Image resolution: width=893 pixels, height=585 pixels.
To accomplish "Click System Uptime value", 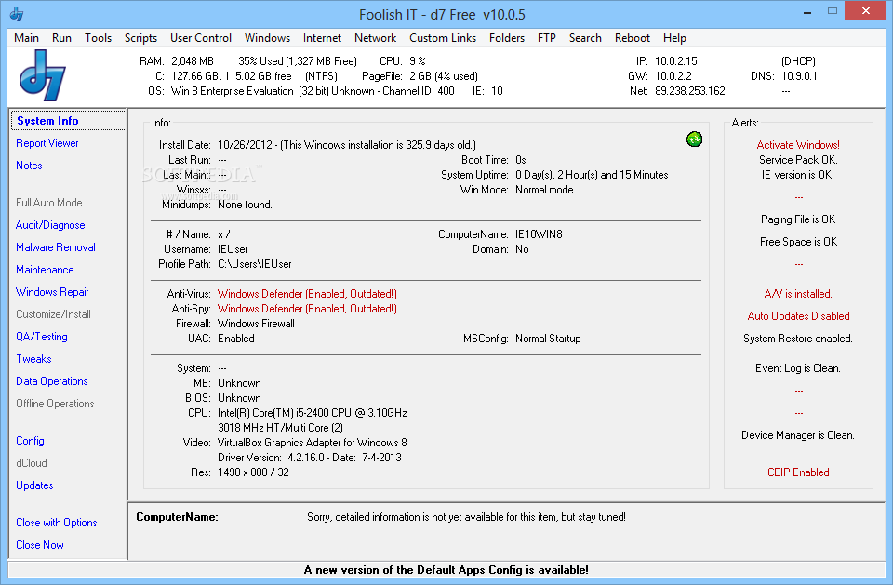I will (592, 174).
